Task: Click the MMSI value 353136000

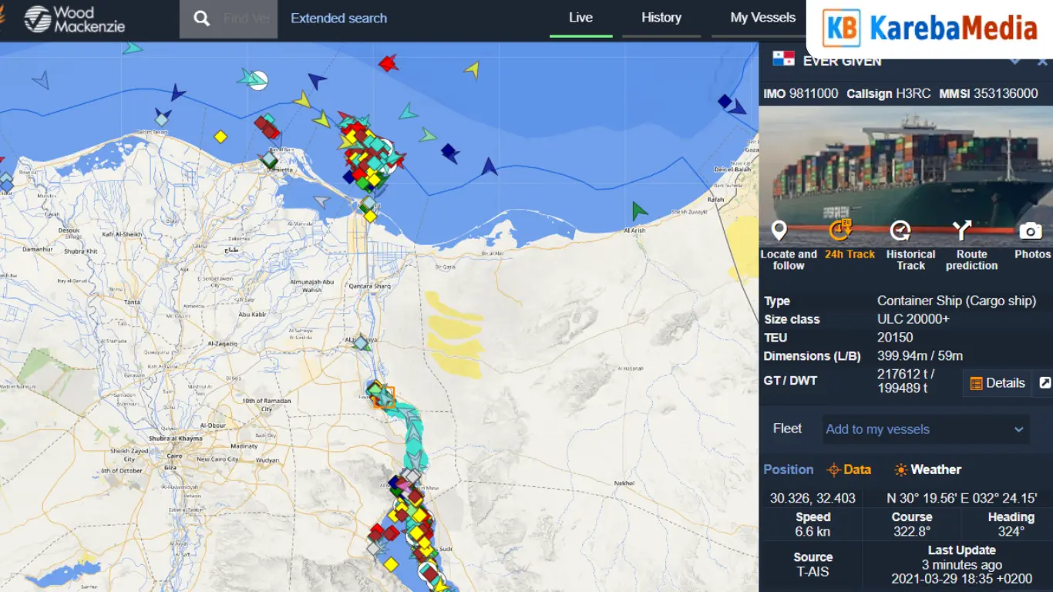Action: click(x=1005, y=93)
